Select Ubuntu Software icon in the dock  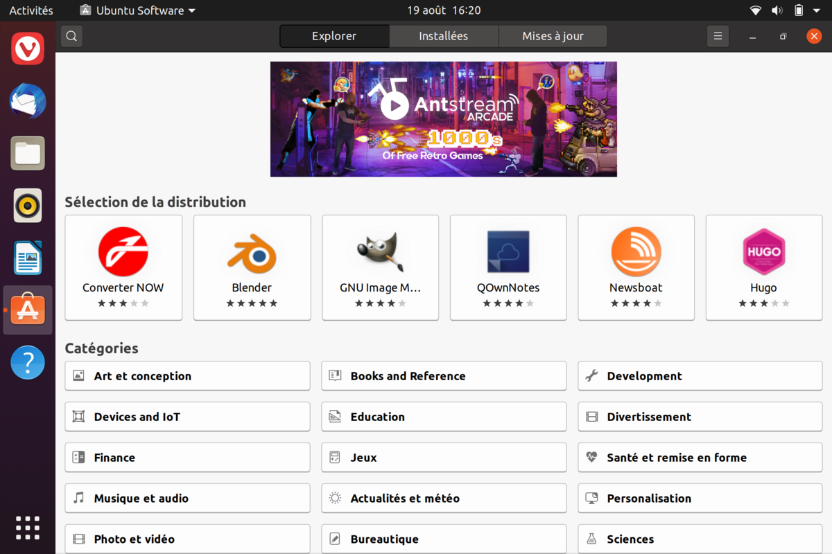point(28,310)
